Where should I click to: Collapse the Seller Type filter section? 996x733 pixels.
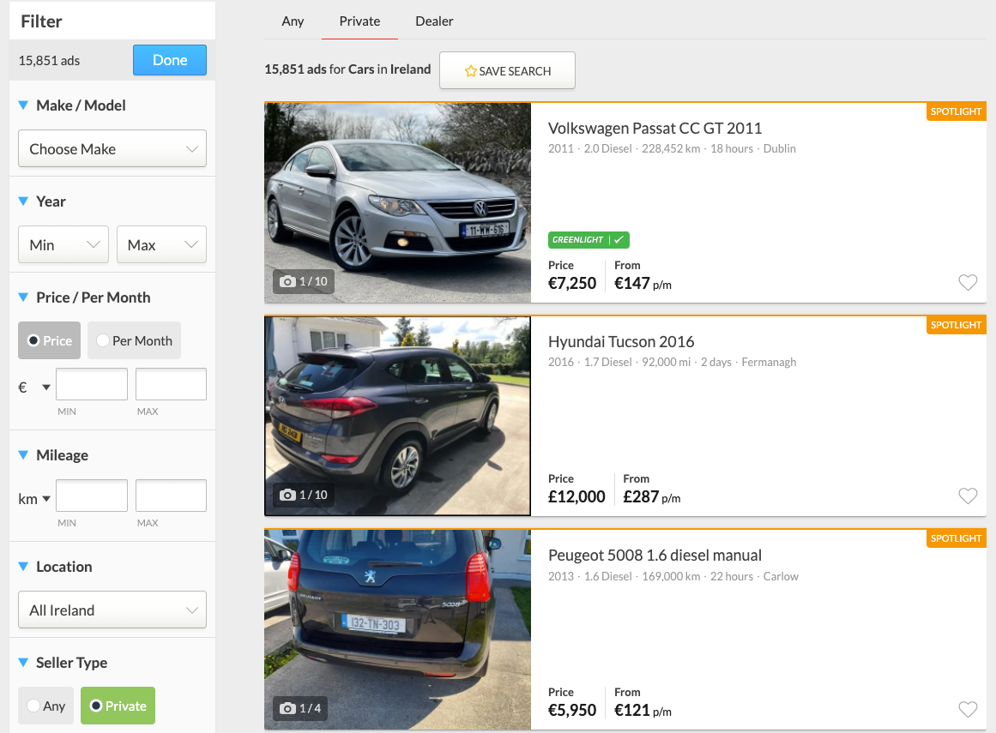click(23, 663)
